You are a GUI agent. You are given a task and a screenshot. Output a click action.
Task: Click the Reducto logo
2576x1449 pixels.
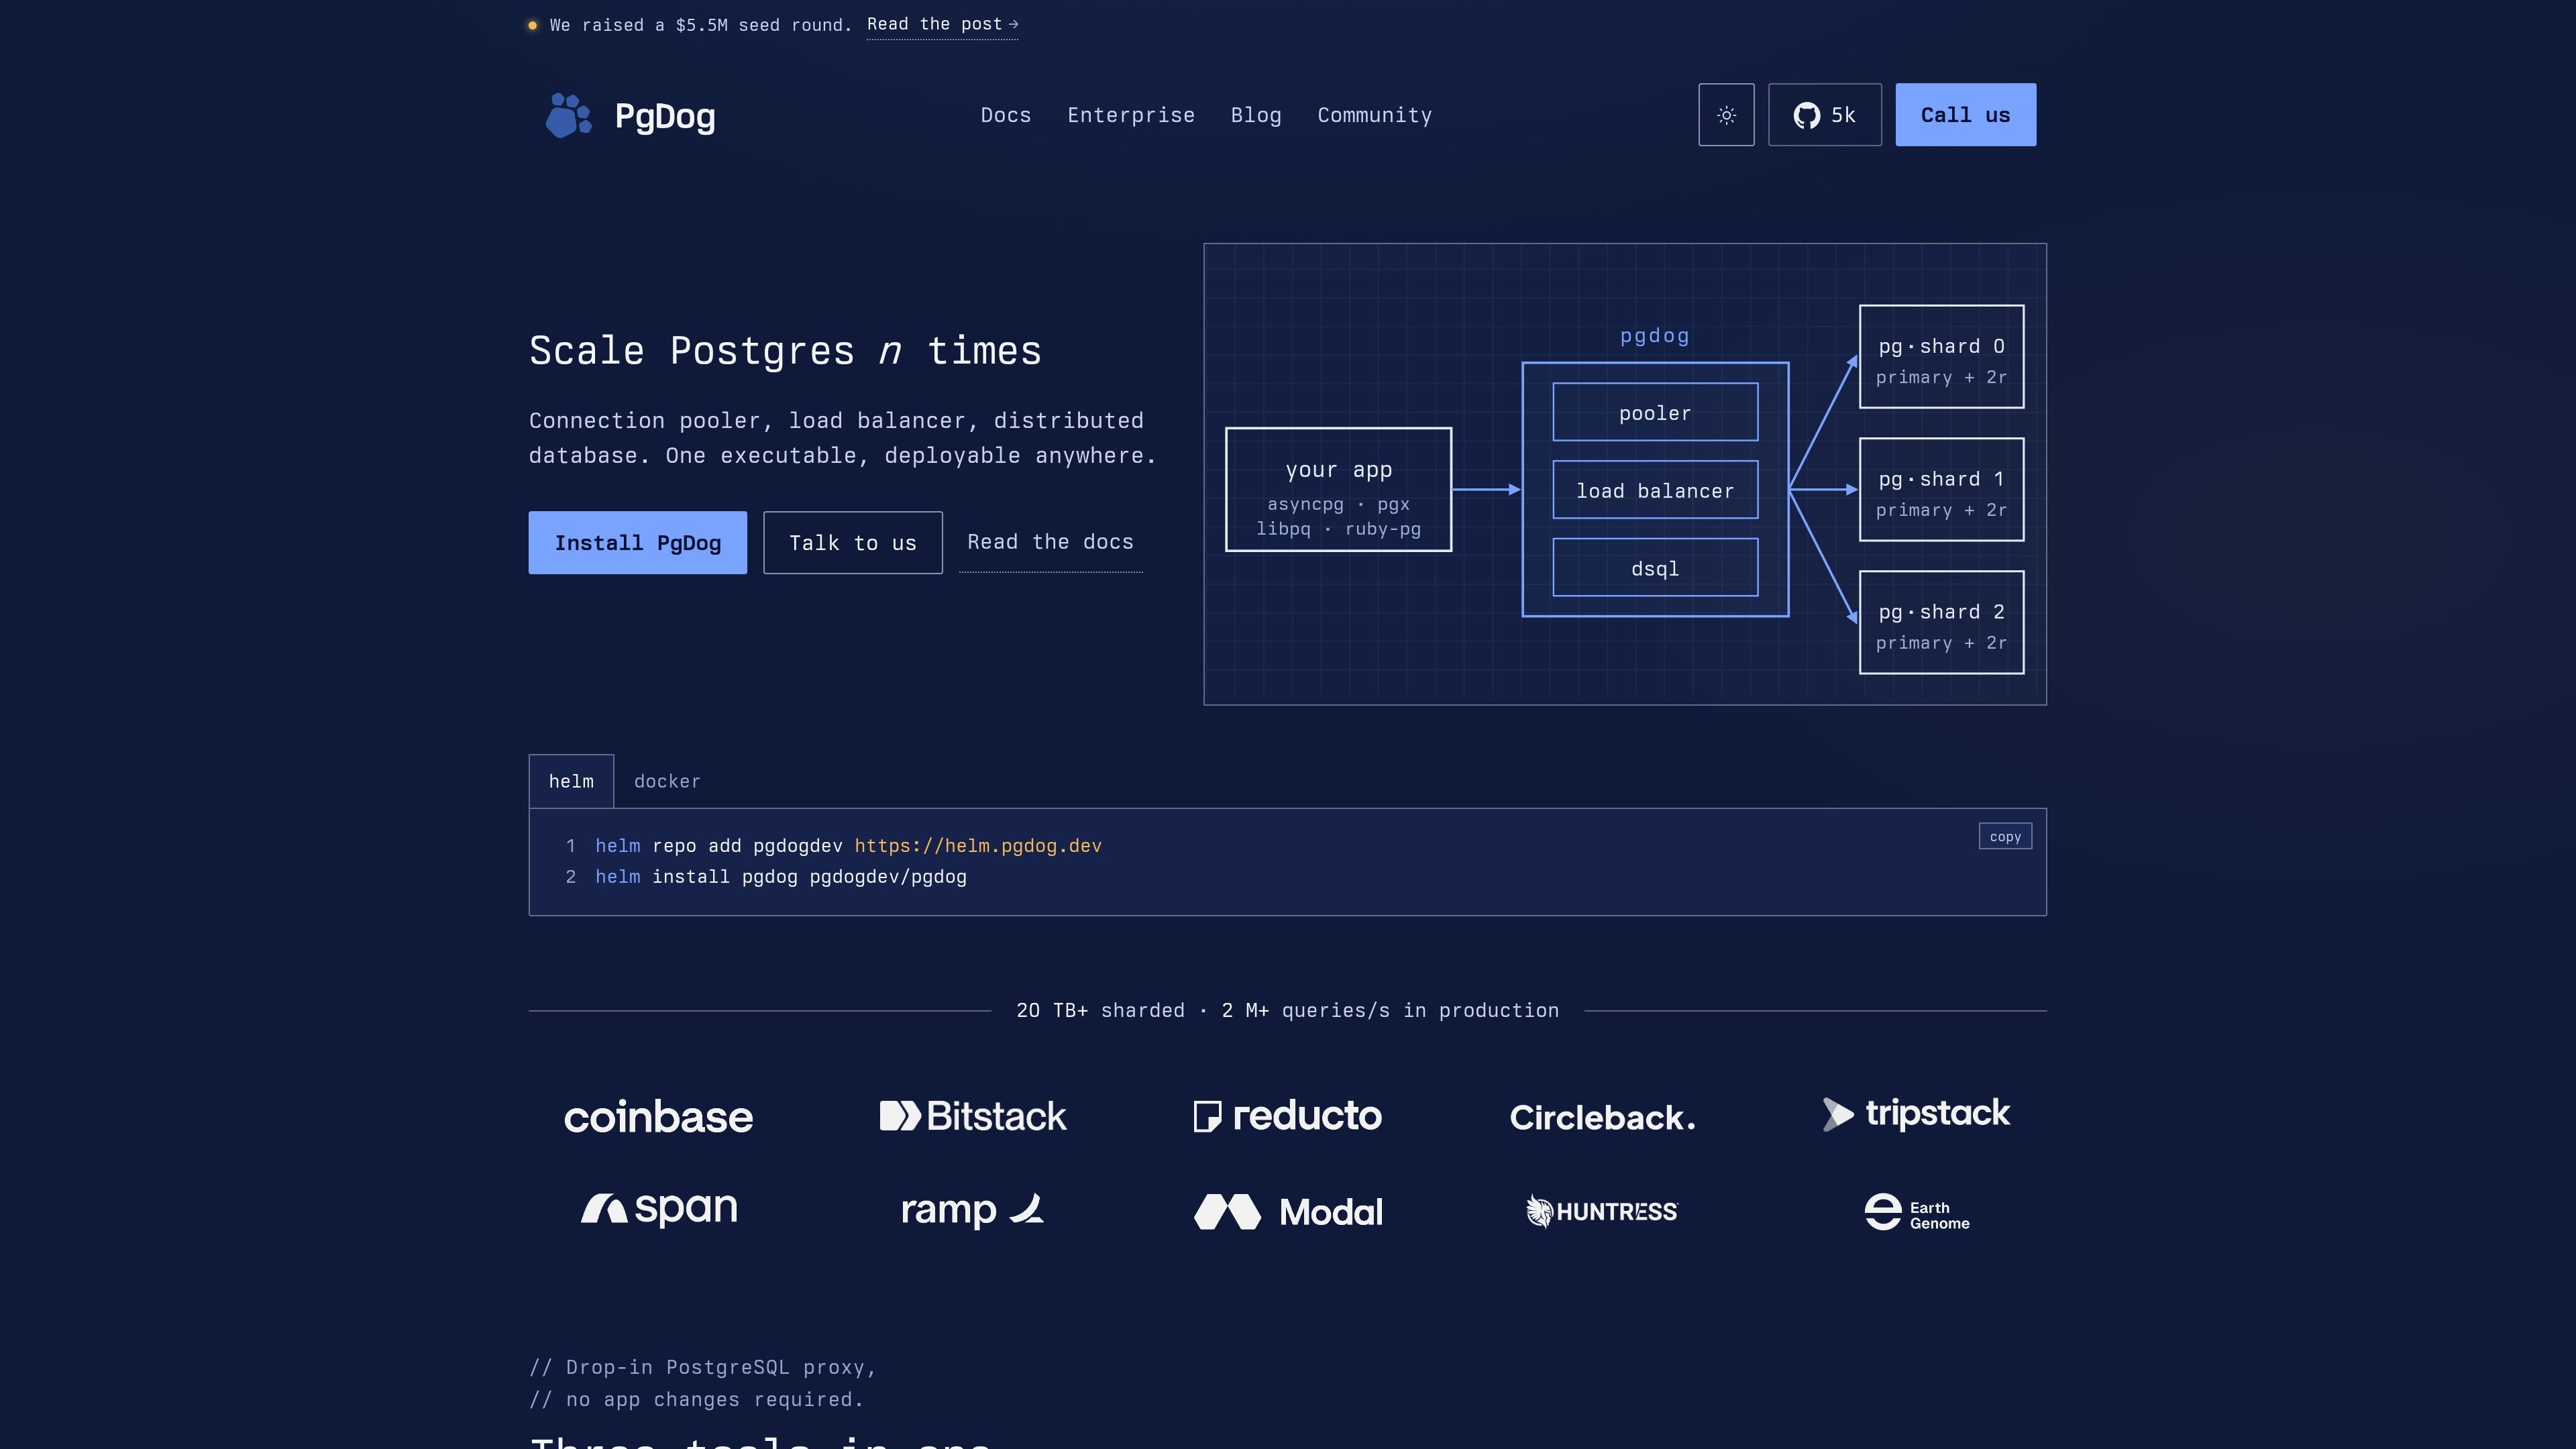[1288, 1116]
